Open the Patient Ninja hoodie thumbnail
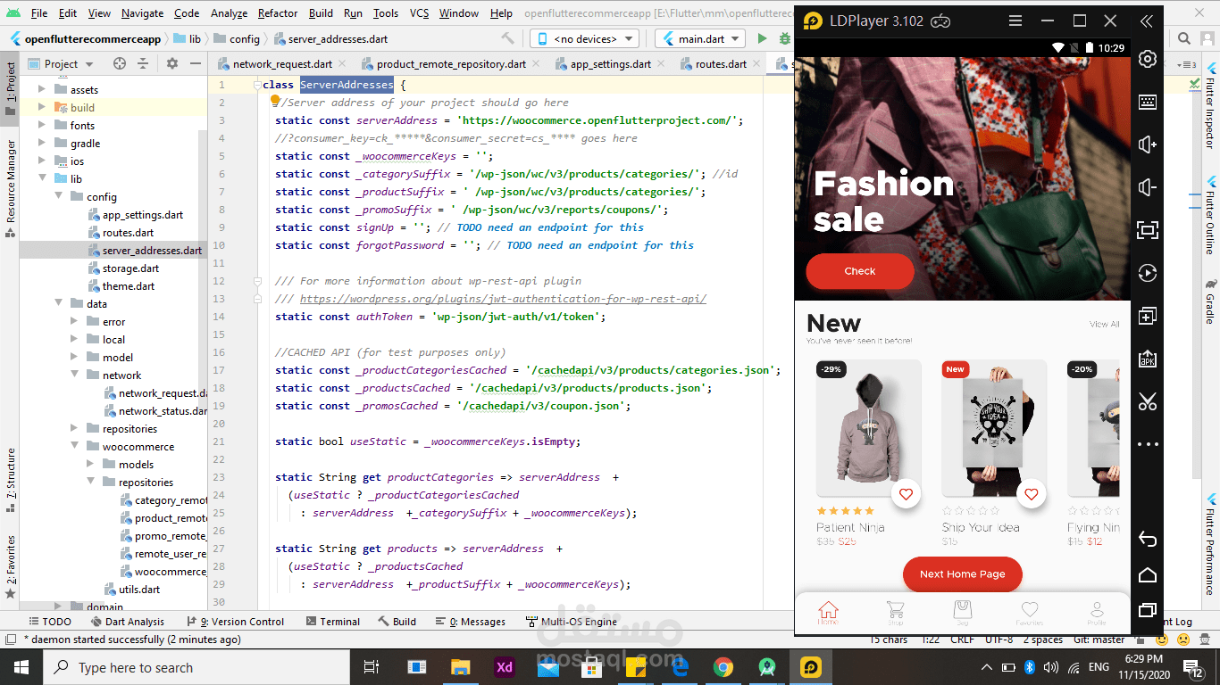This screenshot has width=1220, height=685. (x=869, y=427)
